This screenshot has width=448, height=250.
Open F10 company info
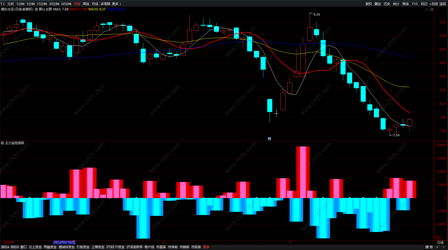[x=415, y=4]
